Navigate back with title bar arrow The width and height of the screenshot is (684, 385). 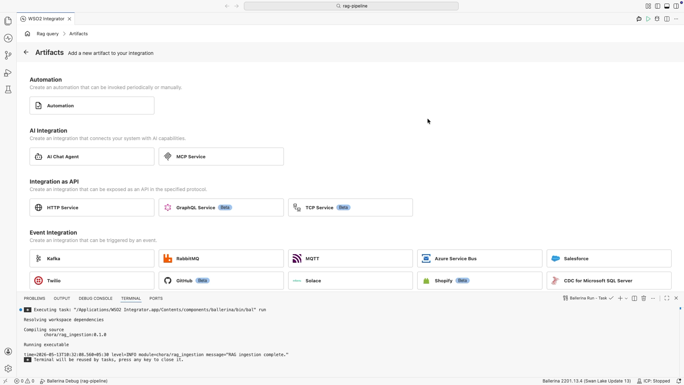(x=227, y=6)
